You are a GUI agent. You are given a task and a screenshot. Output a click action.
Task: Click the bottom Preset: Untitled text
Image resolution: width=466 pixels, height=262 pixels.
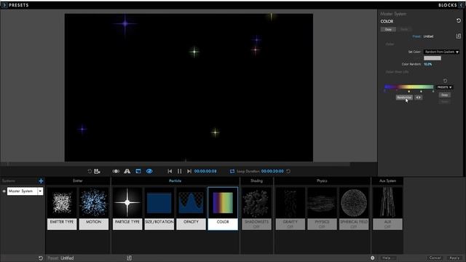(x=60, y=258)
